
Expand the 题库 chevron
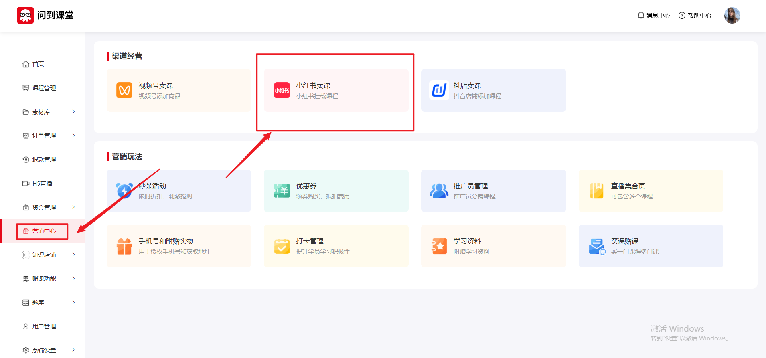tap(73, 303)
